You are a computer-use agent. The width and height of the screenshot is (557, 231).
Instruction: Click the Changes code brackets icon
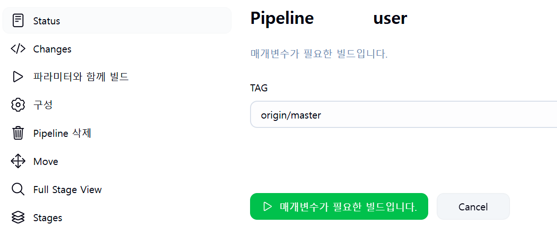coord(18,49)
